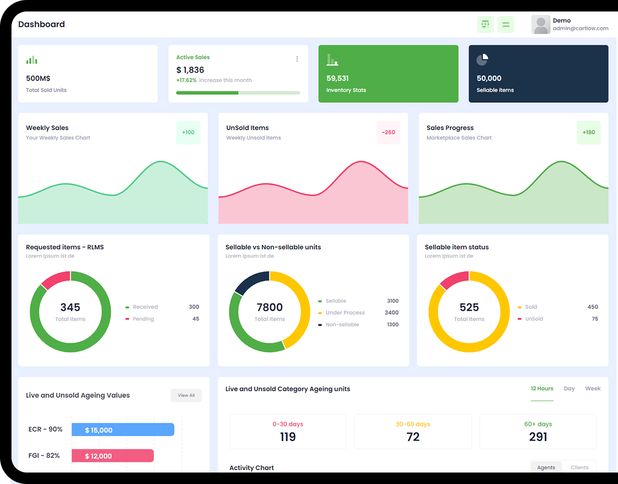
Task: Select the Clients tab in Activity Chart
Action: [579, 467]
